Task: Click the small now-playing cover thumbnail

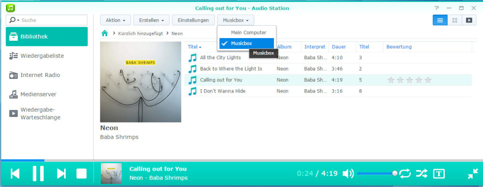Action: click(111, 173)
